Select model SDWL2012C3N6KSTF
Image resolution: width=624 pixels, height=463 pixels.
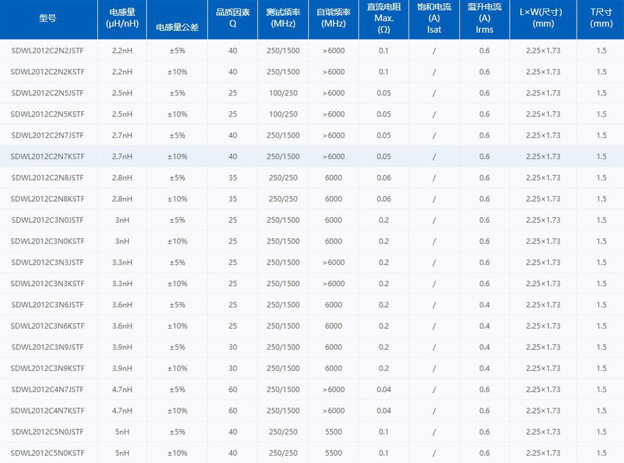[x=47, y=326]
